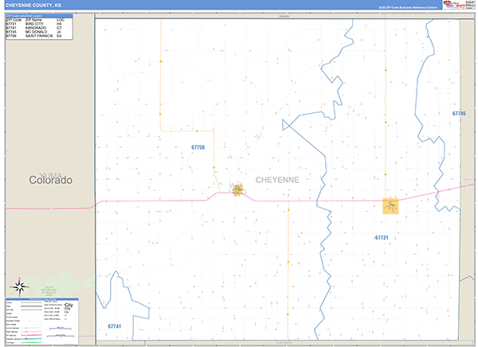Click the Bird City highlighted marker
478x347 pixels.
(390, 206)
